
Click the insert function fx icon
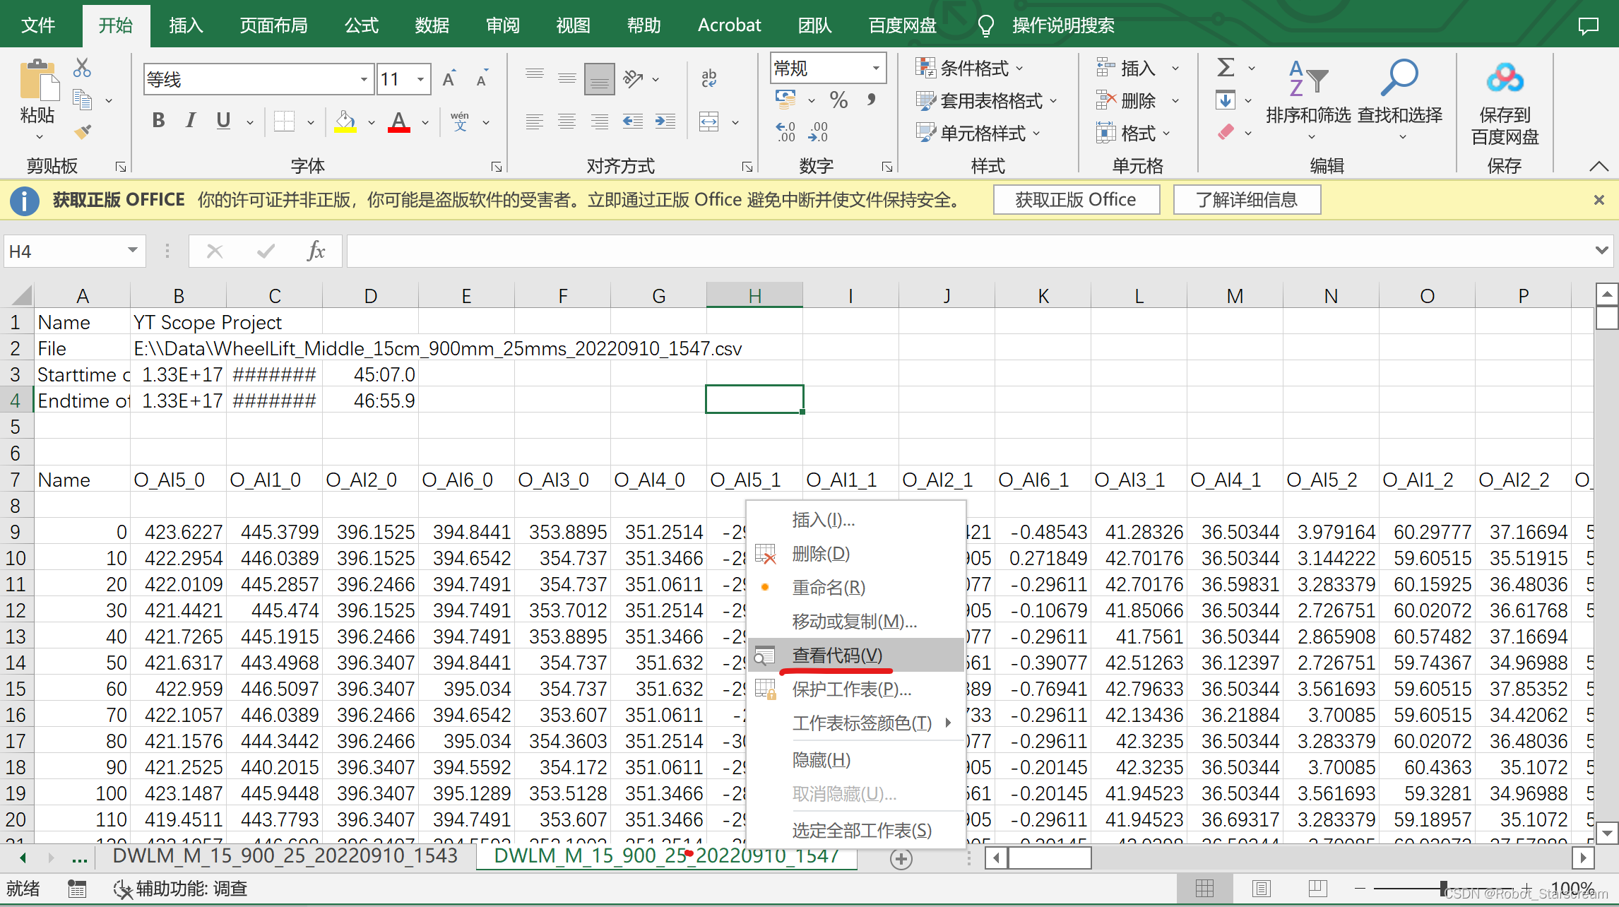point(316,251)
